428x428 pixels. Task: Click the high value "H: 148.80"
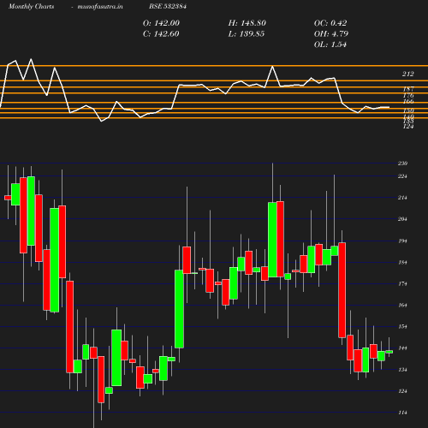pyautogui.click(x=247, y=23)
